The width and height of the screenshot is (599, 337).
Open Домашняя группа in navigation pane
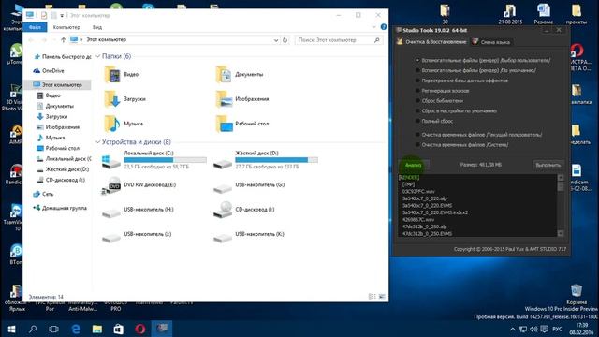click(60, 208)
